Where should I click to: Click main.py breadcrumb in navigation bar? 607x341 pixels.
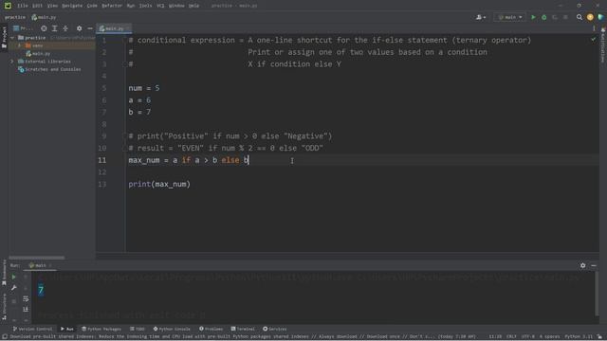[44, 17]
